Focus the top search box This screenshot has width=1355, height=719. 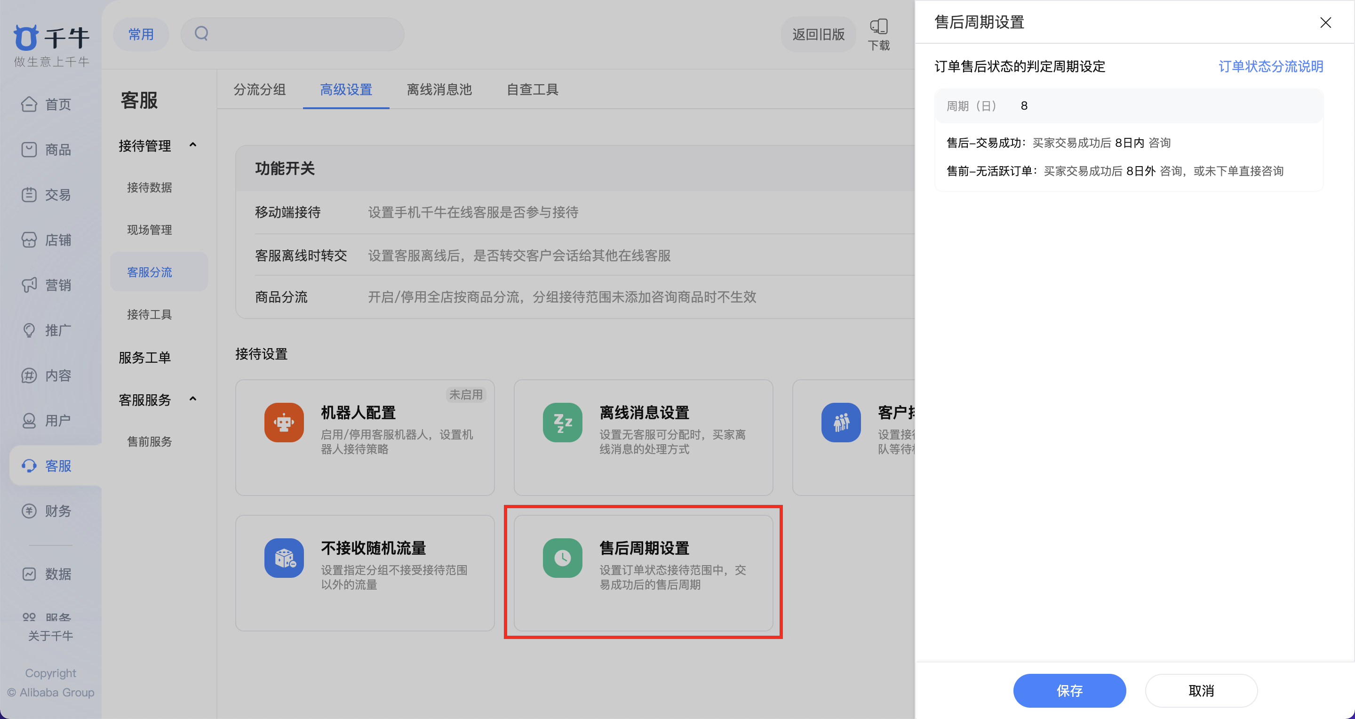293,34
